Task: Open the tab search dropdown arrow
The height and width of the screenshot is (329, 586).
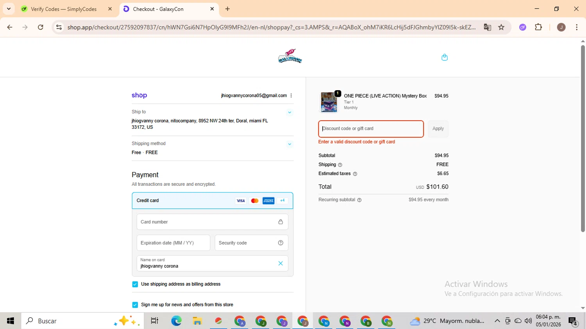Action: (x=9, y=9)
